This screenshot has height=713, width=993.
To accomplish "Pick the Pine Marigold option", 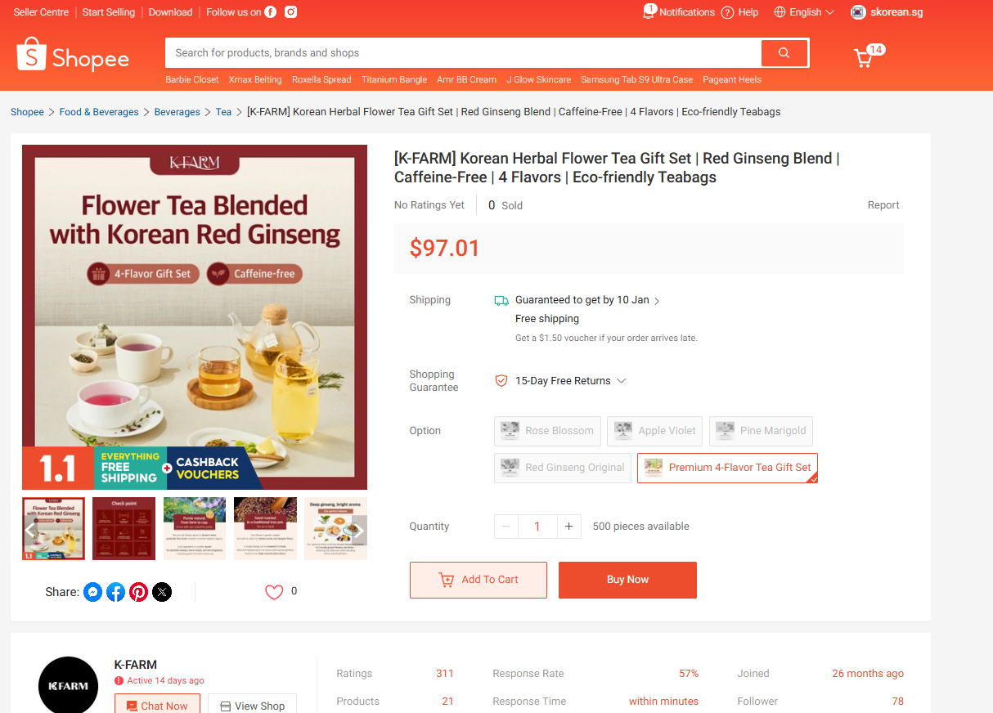I will [x=761, y=431].
